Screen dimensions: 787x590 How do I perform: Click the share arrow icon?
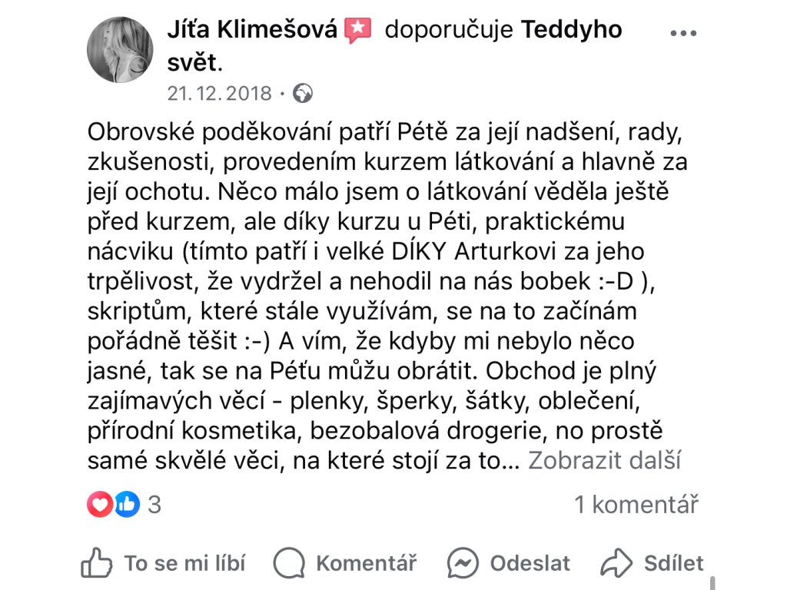coord(616,563)
